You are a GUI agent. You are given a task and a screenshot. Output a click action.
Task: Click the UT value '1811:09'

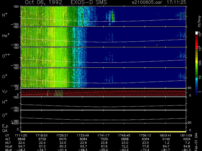pyautogui.click(x=186, y=135)
